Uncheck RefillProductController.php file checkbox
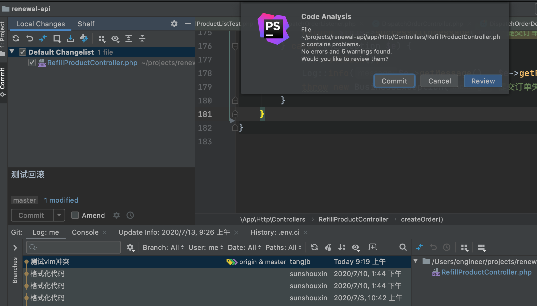 (32, 63)
